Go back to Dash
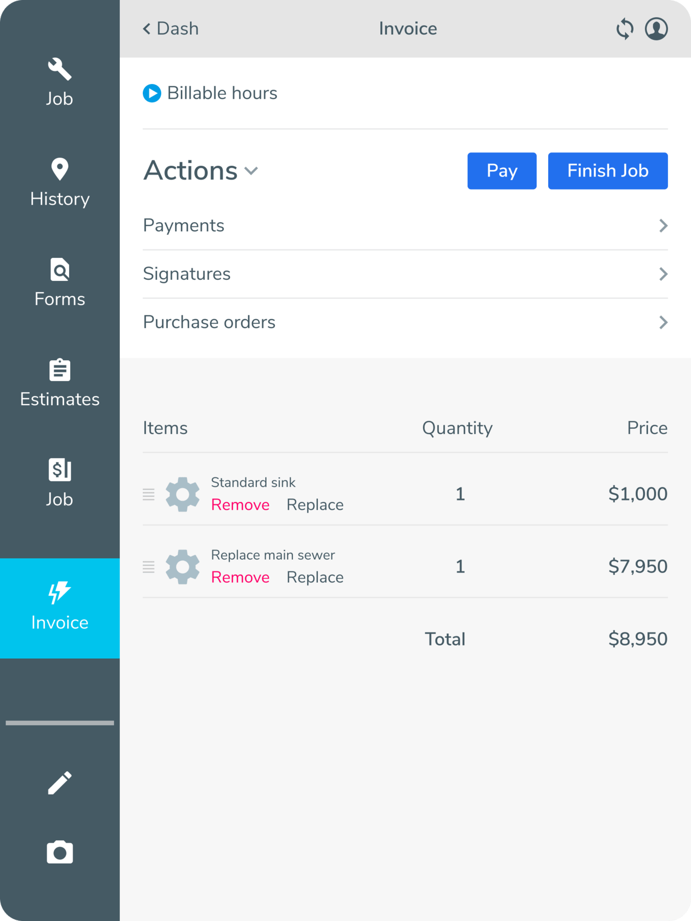 (x=170, y=29)
